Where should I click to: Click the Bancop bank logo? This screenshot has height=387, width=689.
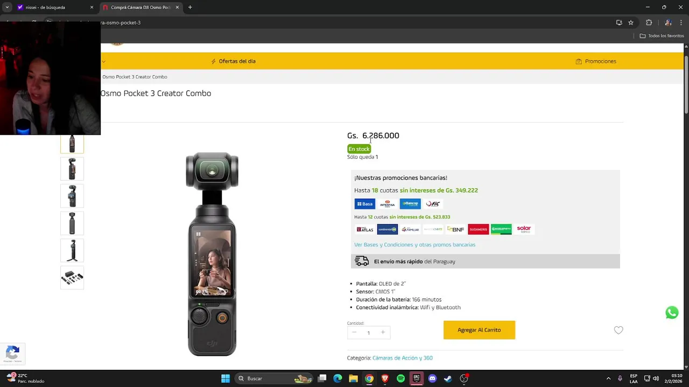click(x=410, y=204)
